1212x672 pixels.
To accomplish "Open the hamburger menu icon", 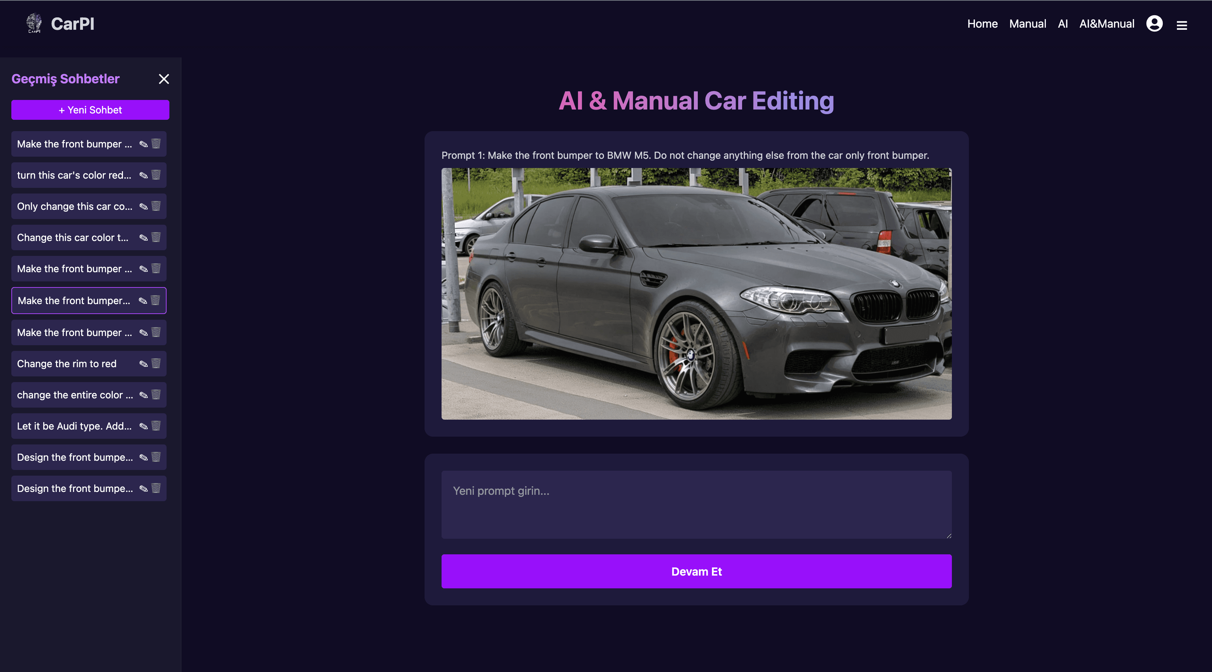I will 1182,26.
